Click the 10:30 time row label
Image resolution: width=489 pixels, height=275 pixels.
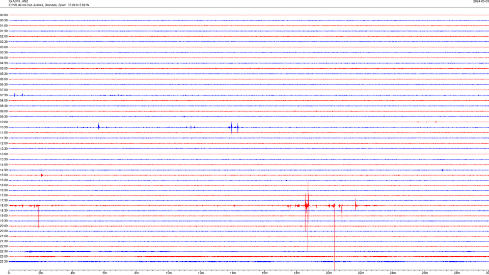[x=4, y=127]
